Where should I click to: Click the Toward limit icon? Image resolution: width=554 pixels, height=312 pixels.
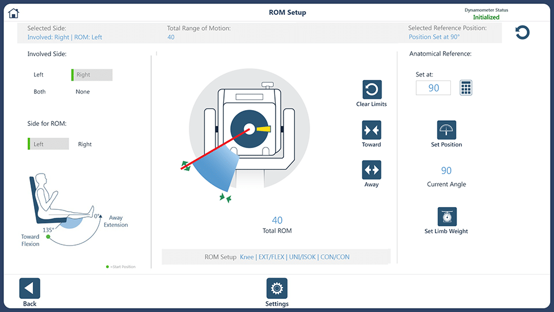tap(371, 130)
